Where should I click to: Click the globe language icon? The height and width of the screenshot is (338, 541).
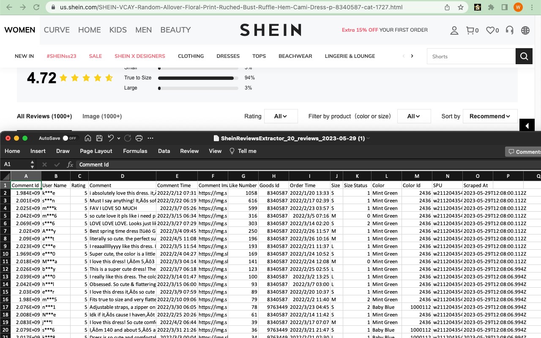tap(525, 30)
